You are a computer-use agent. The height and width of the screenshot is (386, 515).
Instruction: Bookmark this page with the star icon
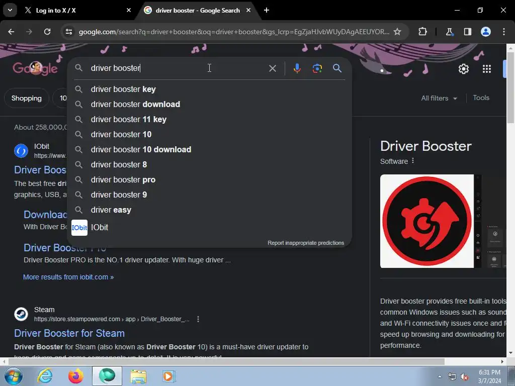point(397,32)
